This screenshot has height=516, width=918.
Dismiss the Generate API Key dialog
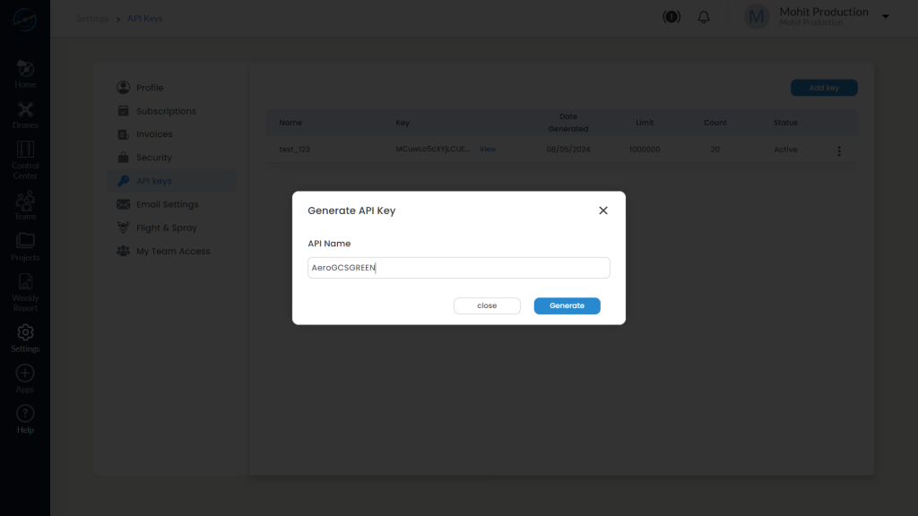point(602,210)
